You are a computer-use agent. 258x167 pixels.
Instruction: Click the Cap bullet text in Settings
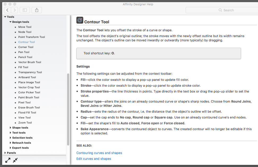164,117
